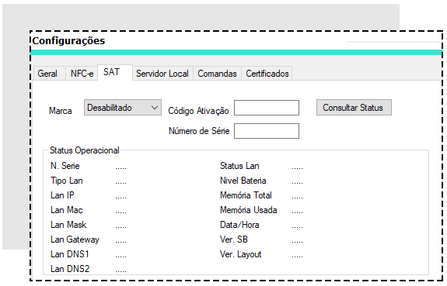This screenshot has height=286, width=447.
Task: Select the Lan Mask status label
Action: pos(68,225)
